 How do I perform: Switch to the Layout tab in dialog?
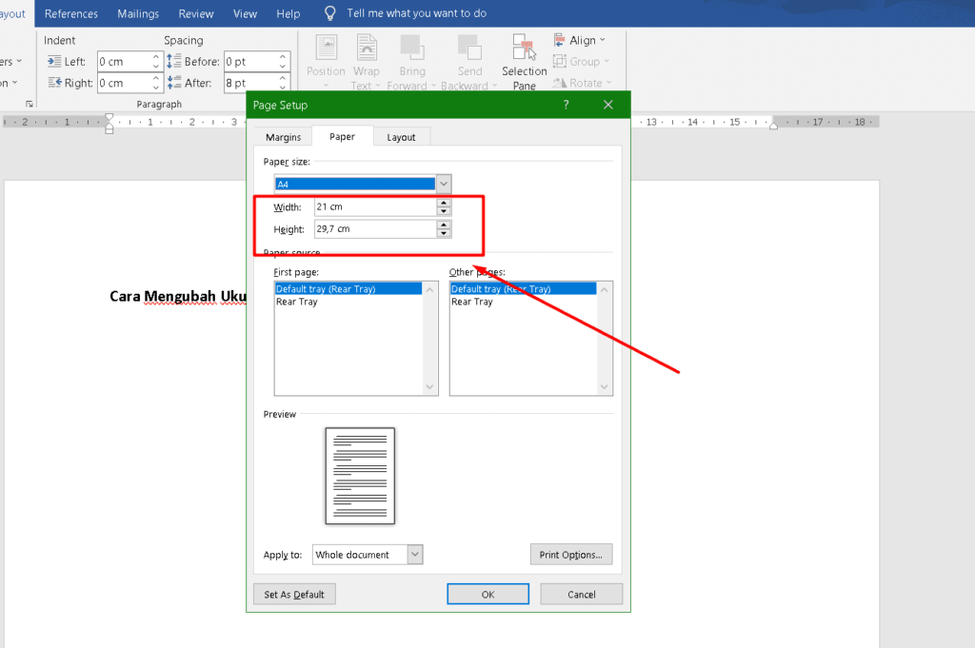pyautogui.click(x=401, y=137)
